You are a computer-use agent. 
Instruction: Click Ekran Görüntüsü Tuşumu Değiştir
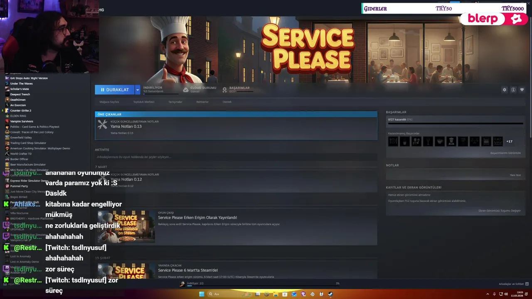pos(500,211)
